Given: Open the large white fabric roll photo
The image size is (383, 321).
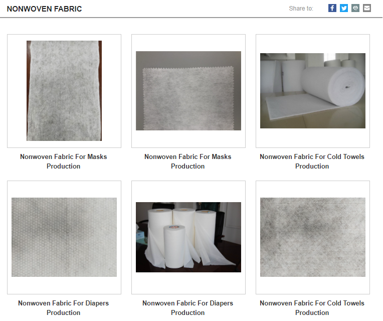Looking at the screenshot, I should click(313, 91).
